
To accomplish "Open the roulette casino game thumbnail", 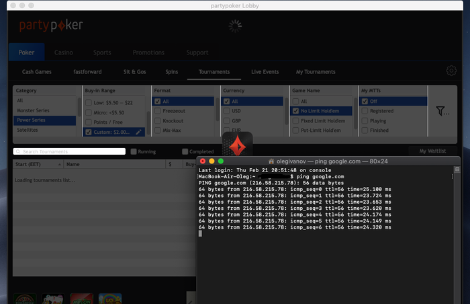I will point(25,299).
